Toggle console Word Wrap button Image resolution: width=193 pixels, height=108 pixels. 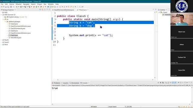(171, 83)
